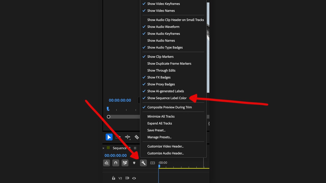
Task: Enable Show Through Edits
Action: point(161,70)
